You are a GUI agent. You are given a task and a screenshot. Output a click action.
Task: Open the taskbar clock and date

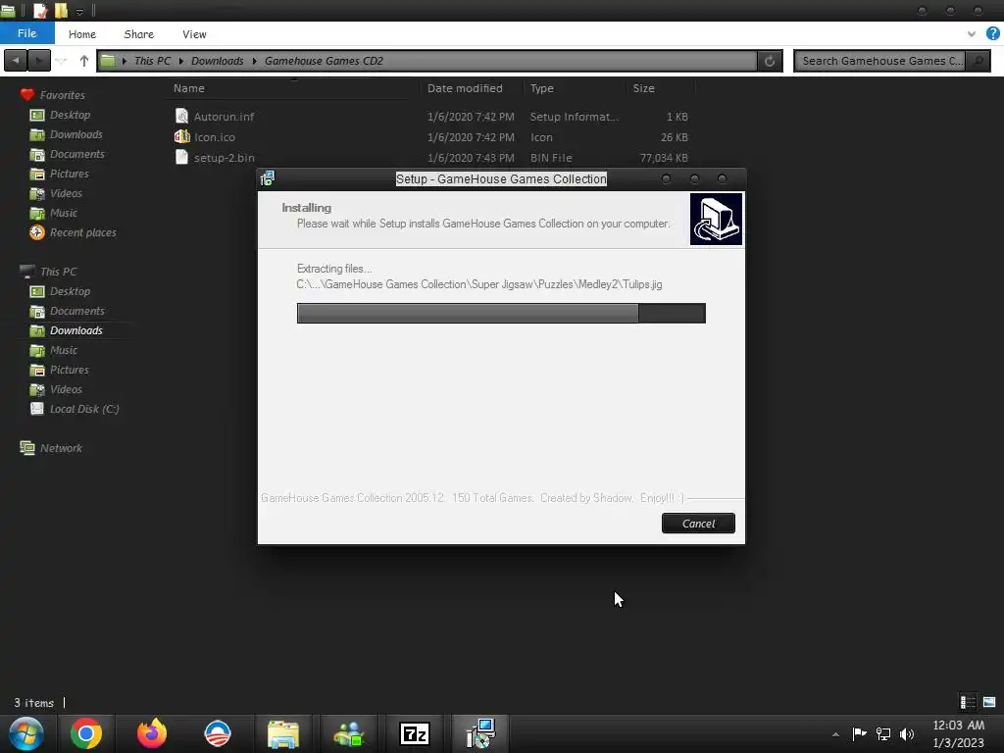pyautogui.click(x=958, y=733)
